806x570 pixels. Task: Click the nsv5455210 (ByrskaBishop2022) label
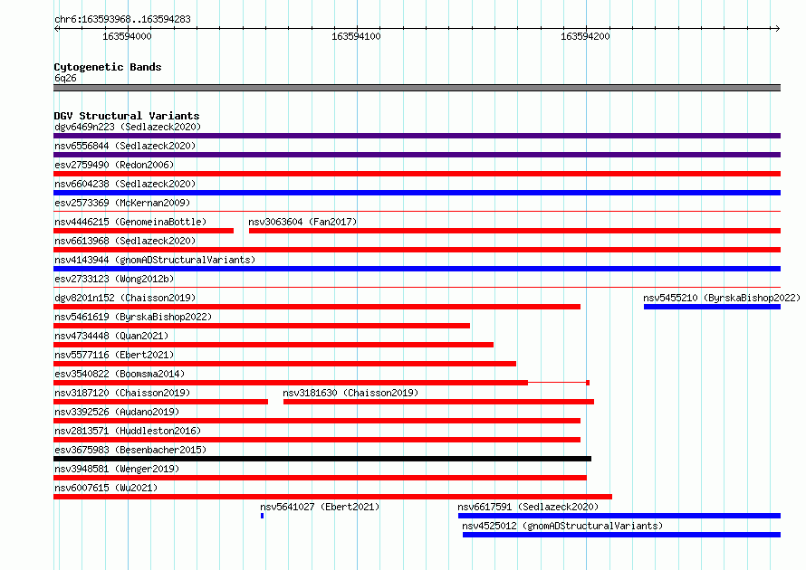(x=722, y=298)
